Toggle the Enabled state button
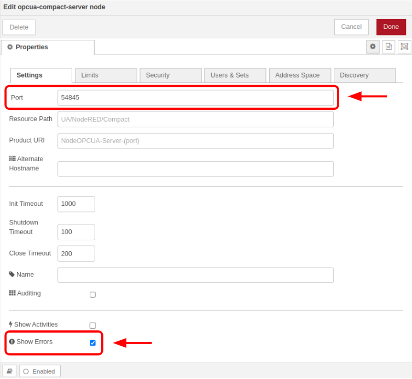The image size is (412, 379). tap(40, 371)
